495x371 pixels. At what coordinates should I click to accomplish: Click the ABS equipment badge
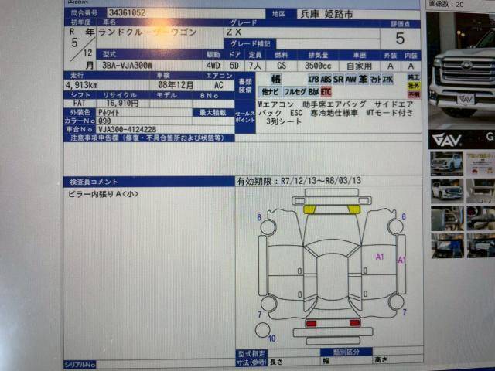(327, 79)
